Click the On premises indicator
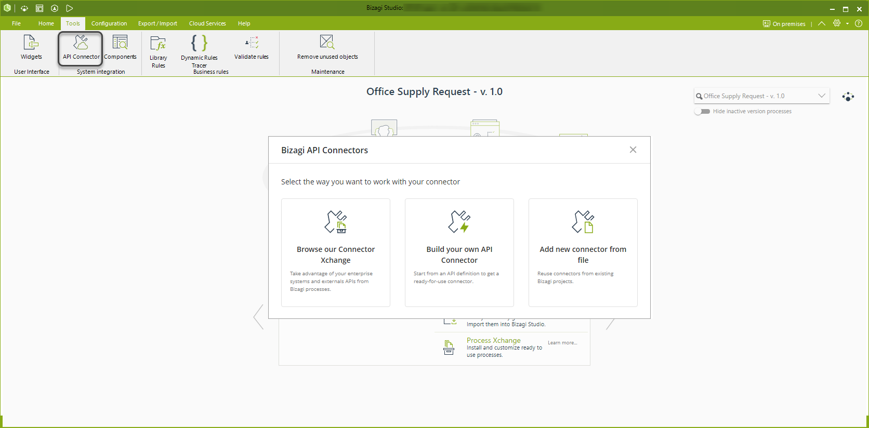The image size is (869, 428). pyautogui.click(x=784, y=23)
